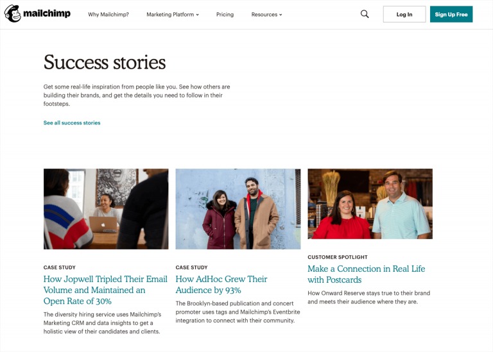Click the Mailchimp wordmark text
The width and height of the screenshot is (493, 352).
(47, 13)
